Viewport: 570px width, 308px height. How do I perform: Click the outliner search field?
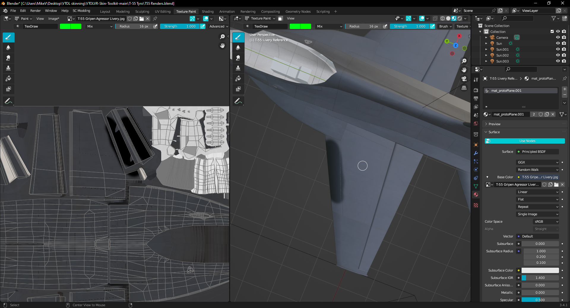pos(517,18)
